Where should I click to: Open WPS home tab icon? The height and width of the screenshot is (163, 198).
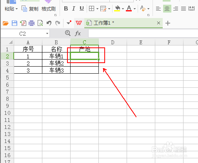click(x=79, y=23)
